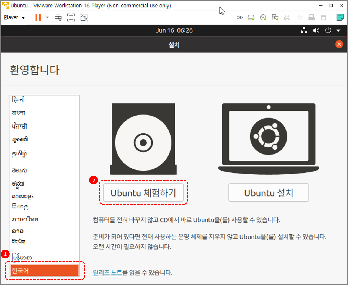The image size is (348, 285).
Task: Click the Ubuntu 체험하기 button
Action: (143, 193)
